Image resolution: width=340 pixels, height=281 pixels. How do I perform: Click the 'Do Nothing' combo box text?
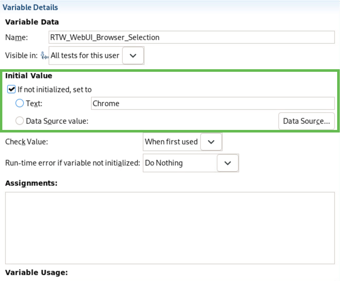coord(164,163)
